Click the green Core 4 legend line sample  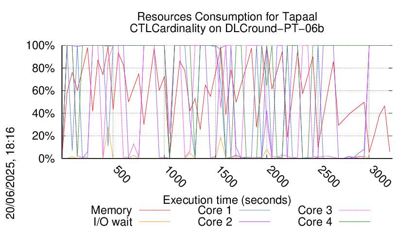pyautogui.click(x=355, y=222)
